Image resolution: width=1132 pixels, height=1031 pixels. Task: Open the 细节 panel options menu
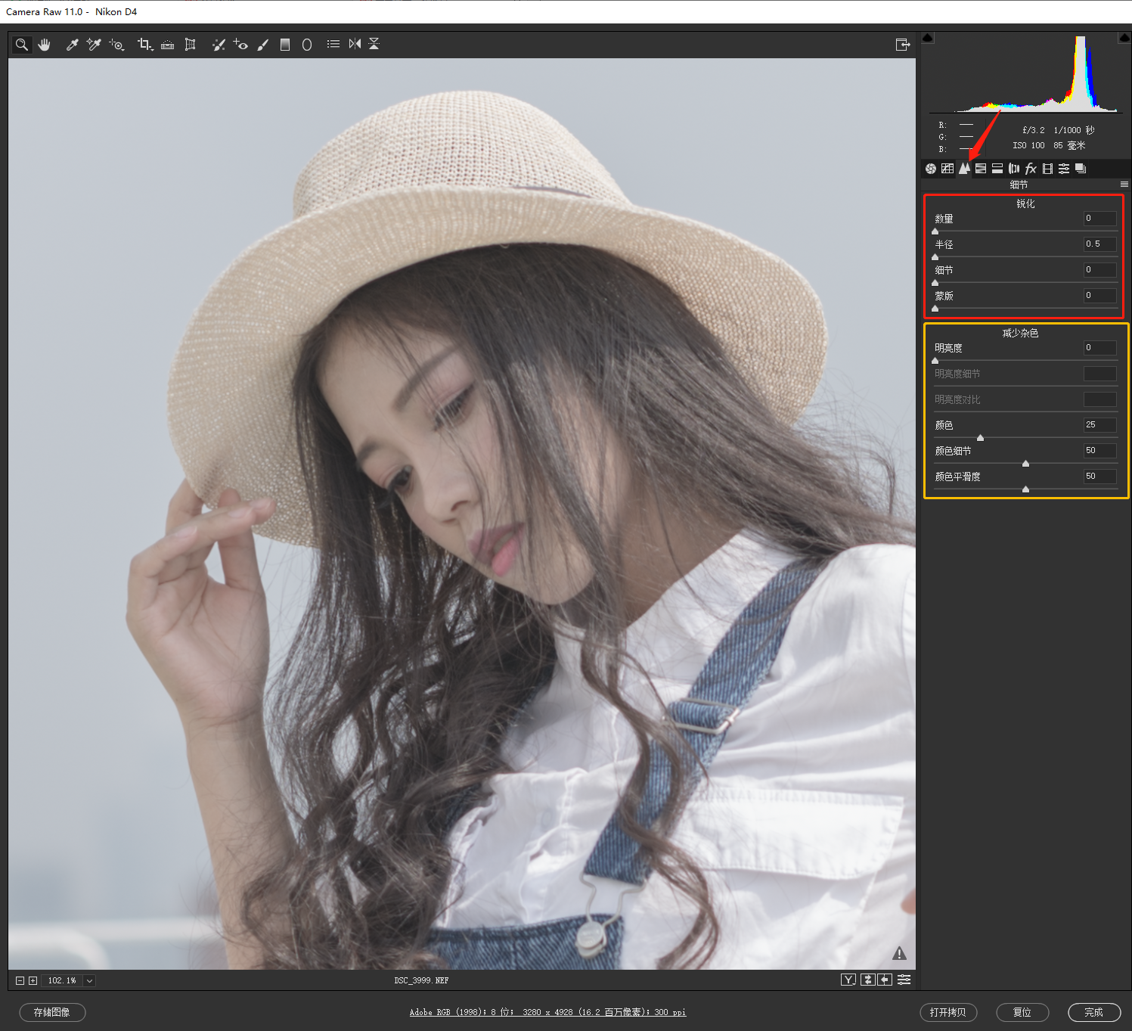click(x=1124, y=185)
